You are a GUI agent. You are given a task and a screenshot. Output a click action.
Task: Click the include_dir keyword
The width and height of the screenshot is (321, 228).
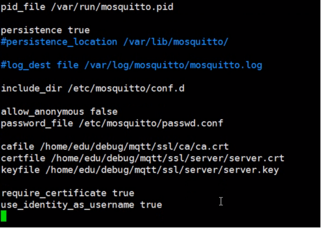pyautogui.click(x=31, y=89)
